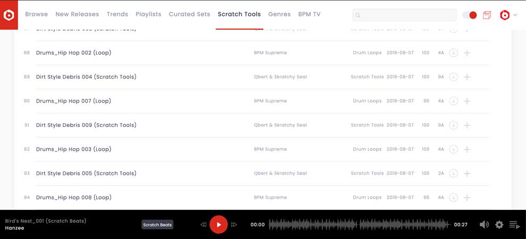
Task: Download Drums_Hip Hop 002 (Loop)
Action: point(454,53)
